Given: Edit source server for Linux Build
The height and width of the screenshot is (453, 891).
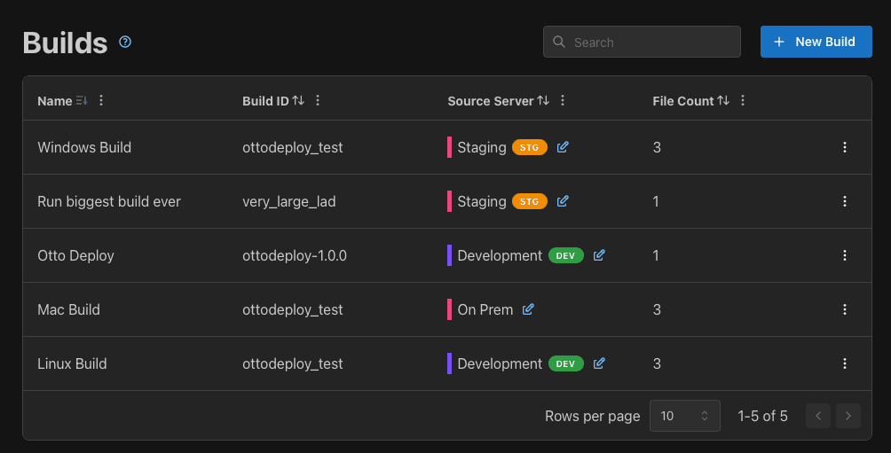Looking at the screenshot, I should 599,363.
